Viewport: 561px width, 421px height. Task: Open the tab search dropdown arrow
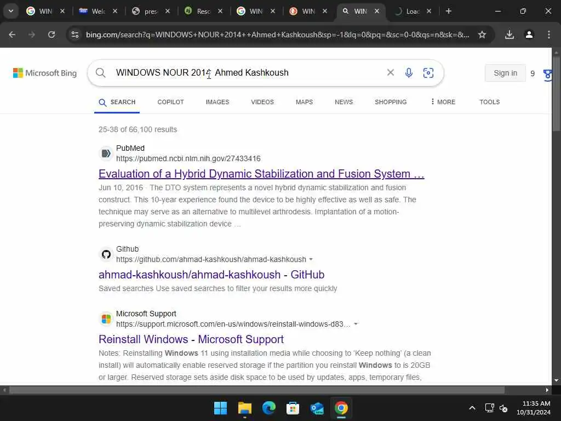[x=11, y=11]
